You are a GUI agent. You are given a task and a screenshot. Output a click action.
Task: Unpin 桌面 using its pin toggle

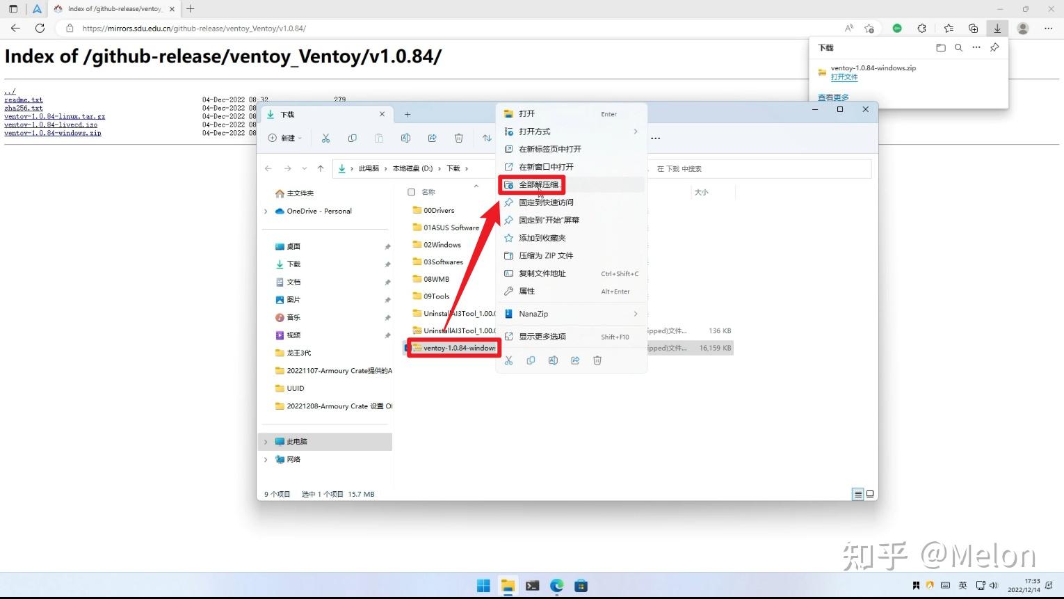pyautogui.click(x=387, y=246)
